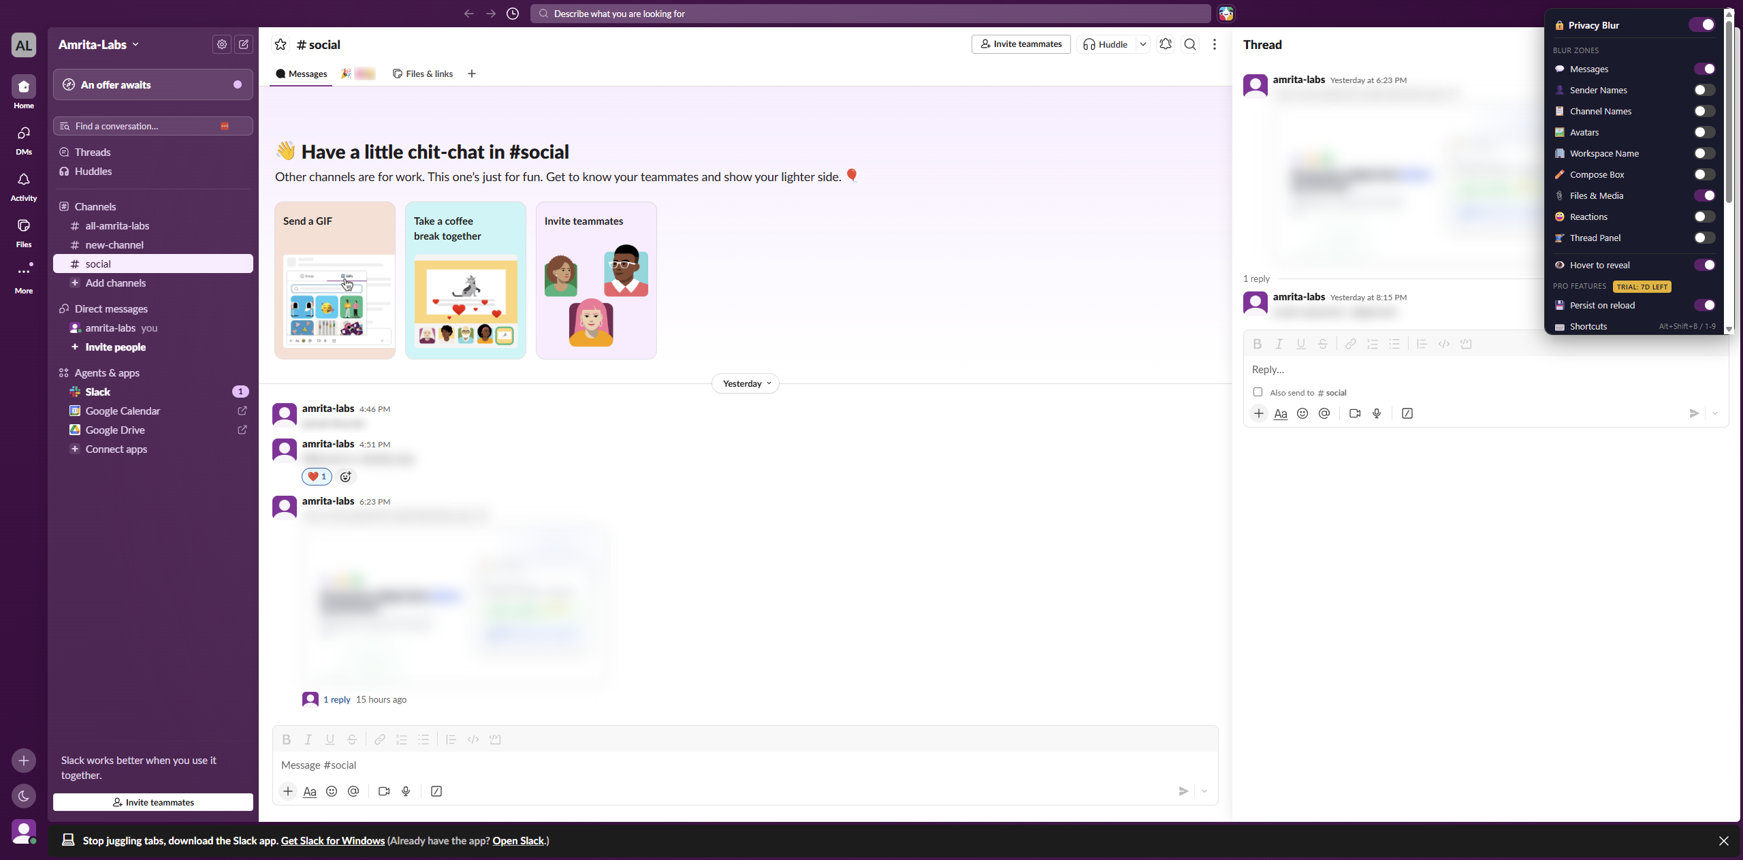This screenshot has width=1743, height=860.
Task: Record an audio clip in thread reply box
Action: point(1377,413)
